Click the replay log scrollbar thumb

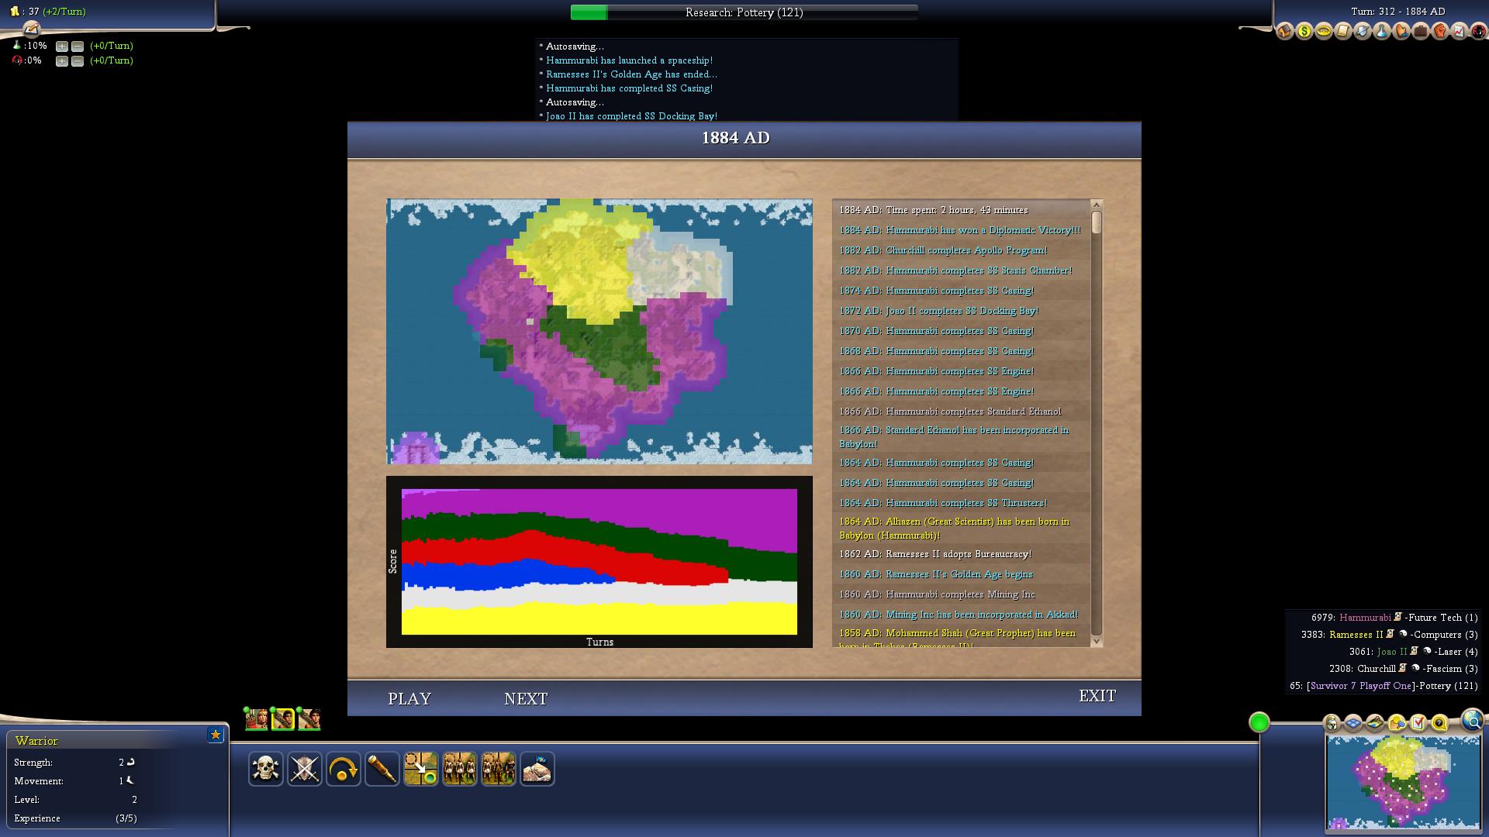1097,222
